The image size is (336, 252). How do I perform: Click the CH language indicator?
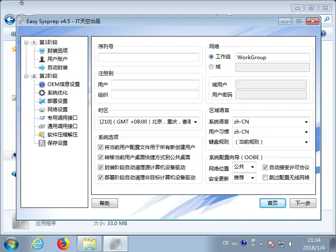click(226, 243)
